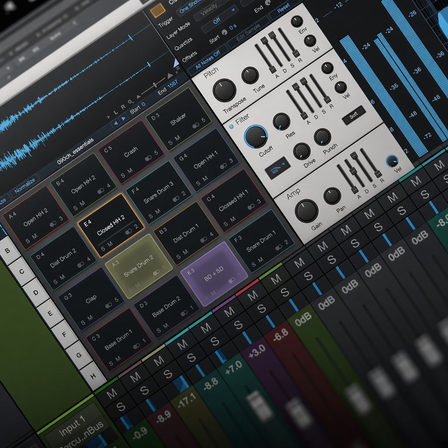Click the Env knob in the Pitch section

pos(297,21)
